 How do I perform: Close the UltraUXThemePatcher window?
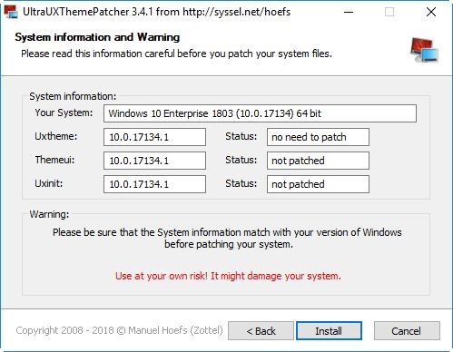[x=431, y=12]
